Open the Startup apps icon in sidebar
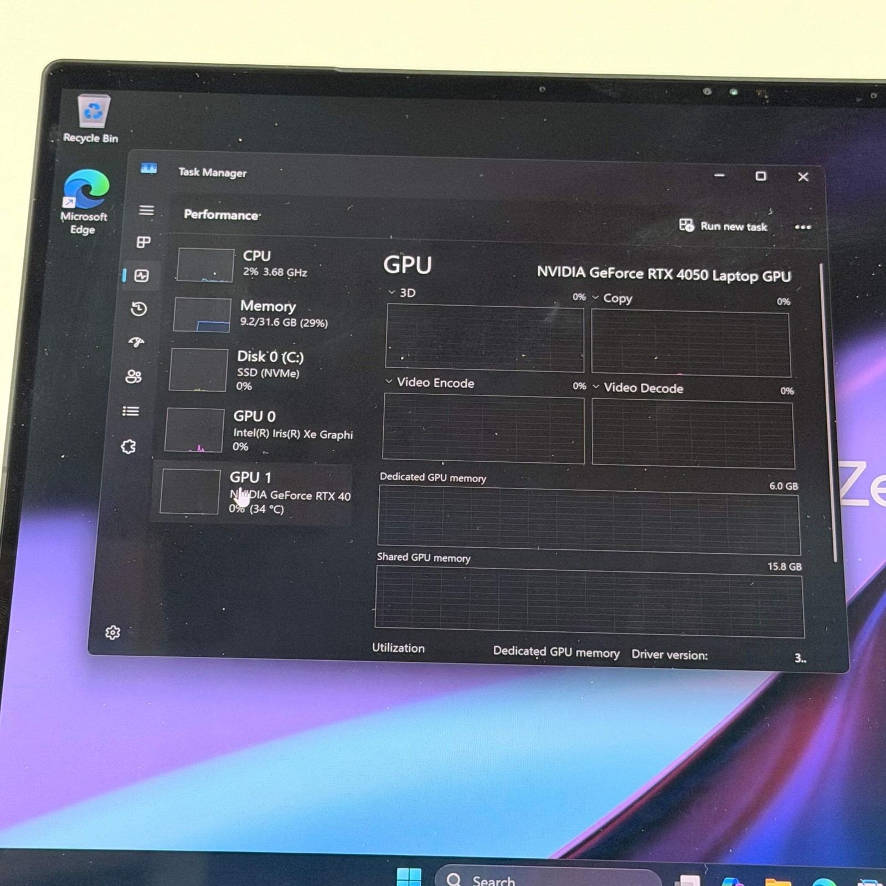The height and width of the screenshot is (886, 886). tap(136, 342)
